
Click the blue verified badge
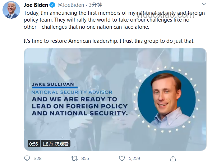[x=52, y=5]
